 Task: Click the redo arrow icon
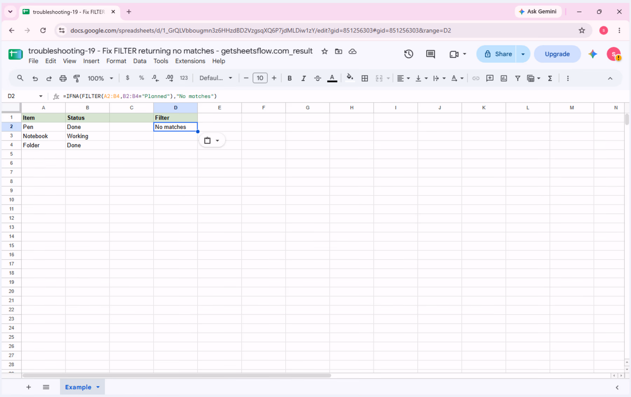pyautogui.click(x=49, y=78)
